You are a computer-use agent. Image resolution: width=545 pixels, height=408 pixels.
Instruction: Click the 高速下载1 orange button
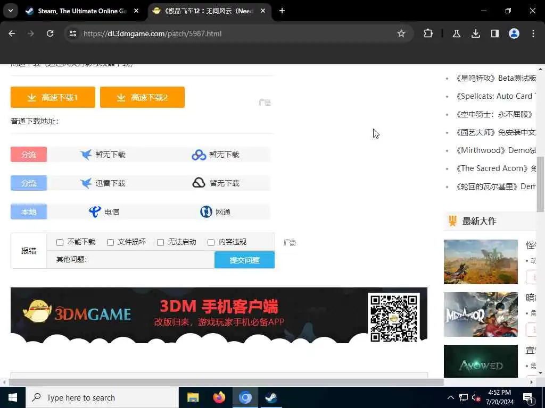[53, 98]
